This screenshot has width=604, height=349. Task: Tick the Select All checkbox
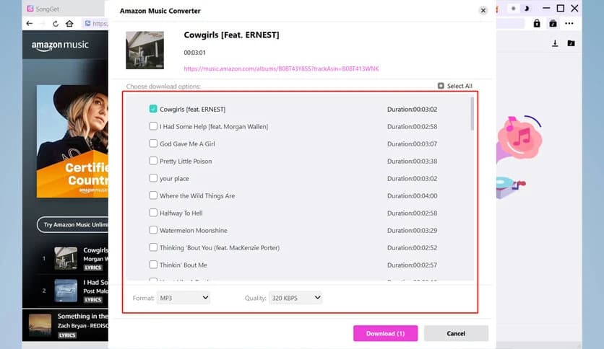[x=441, y=86]
